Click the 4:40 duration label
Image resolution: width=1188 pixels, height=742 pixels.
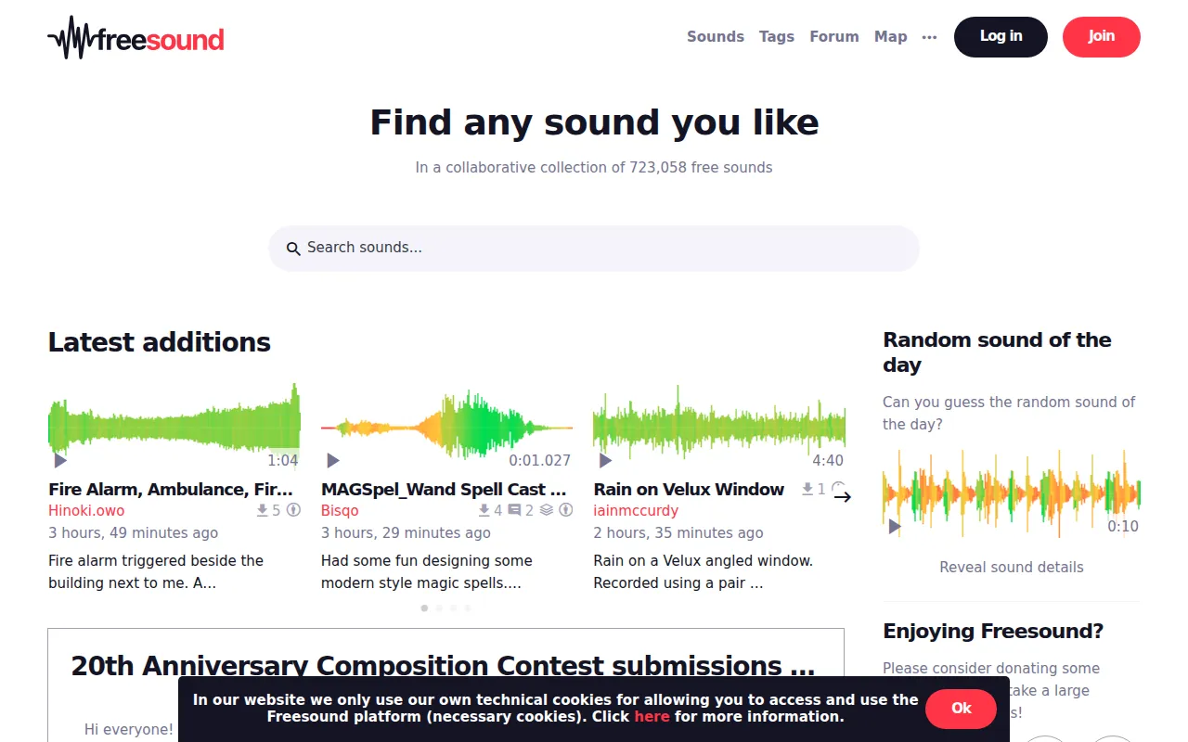click(x=828, y=460)
